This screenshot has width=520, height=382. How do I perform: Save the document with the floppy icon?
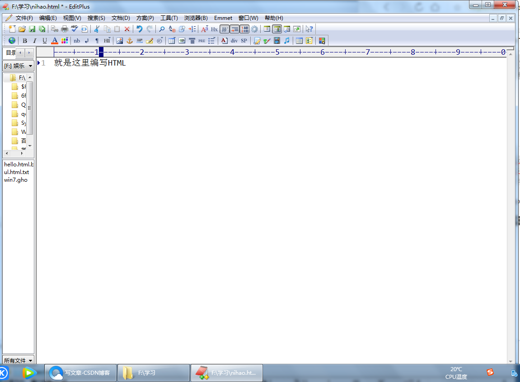[x=32, y=29]
